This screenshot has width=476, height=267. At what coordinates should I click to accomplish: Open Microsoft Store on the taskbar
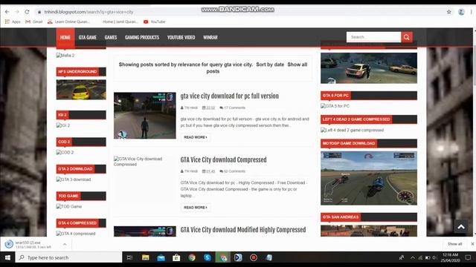point(176,257)
